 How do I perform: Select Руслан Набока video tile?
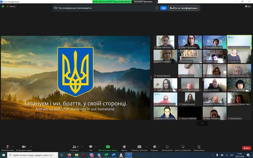click(x=215, y=85)
